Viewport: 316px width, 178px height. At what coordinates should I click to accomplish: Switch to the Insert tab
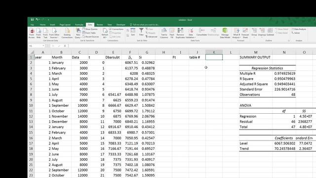point(52,25)
